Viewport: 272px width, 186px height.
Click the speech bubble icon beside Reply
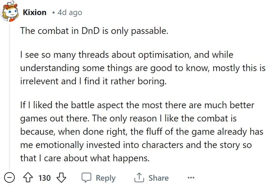[86, 178]
